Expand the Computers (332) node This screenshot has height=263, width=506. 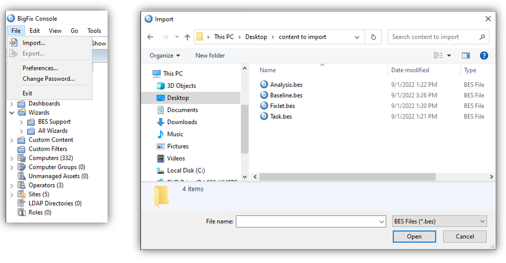click(12, 158)
